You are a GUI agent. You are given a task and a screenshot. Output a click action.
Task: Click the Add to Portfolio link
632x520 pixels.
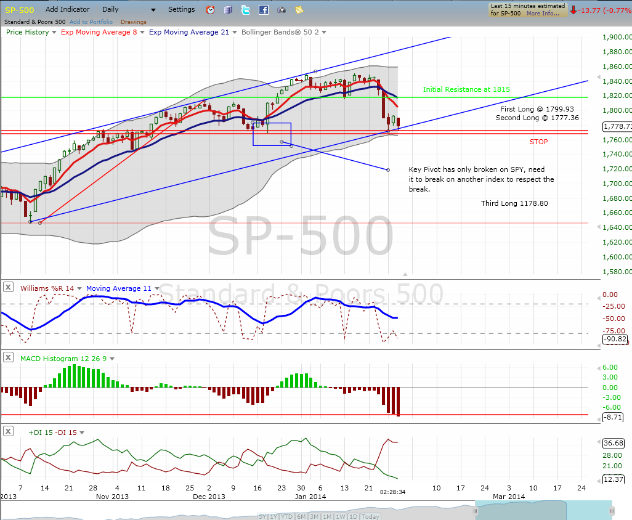tap(91, 22)
